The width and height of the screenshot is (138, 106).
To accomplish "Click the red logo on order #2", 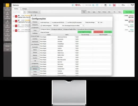I will tap(16, 26).
